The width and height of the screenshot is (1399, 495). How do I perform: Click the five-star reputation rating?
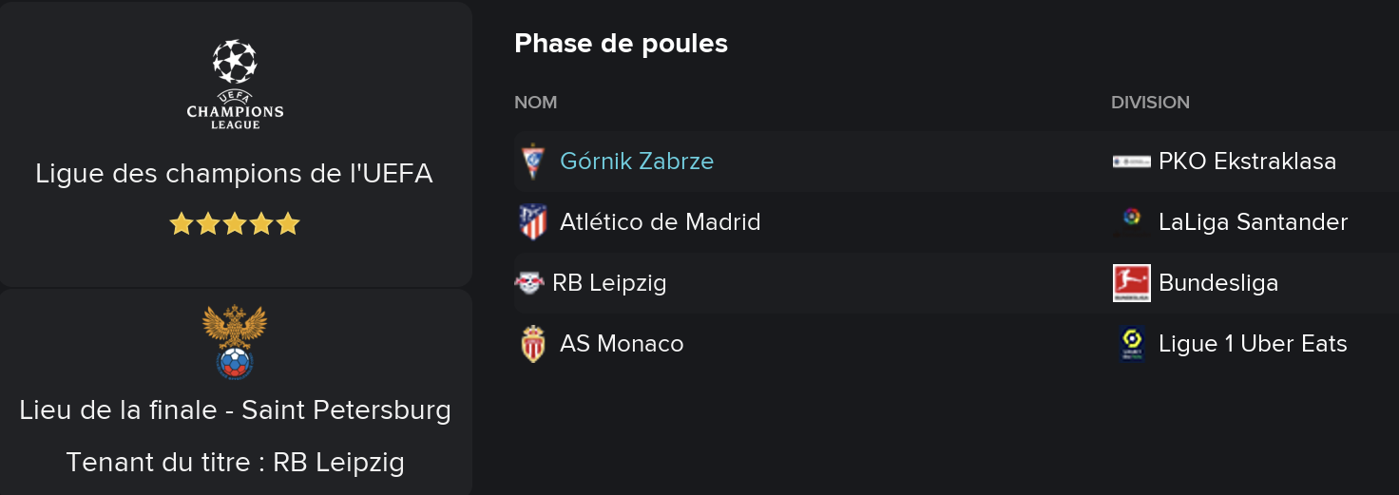click(x=235, y=224)
